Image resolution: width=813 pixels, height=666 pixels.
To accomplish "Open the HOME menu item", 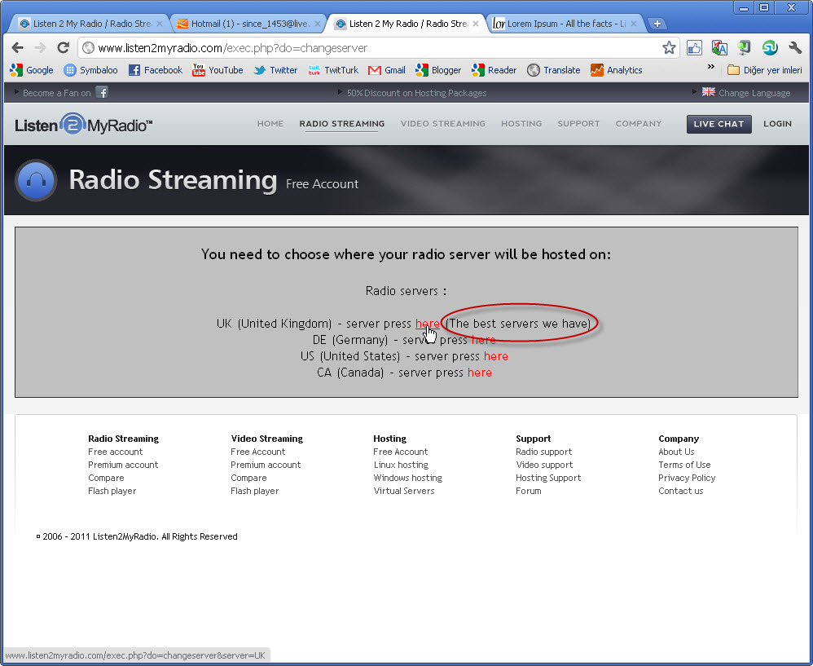I will click(x=270, y=123).
